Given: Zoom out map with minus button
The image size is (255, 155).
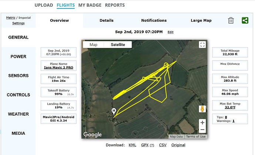Looking at the screenshot, I should pyautogui.click(x=202, y=130).
